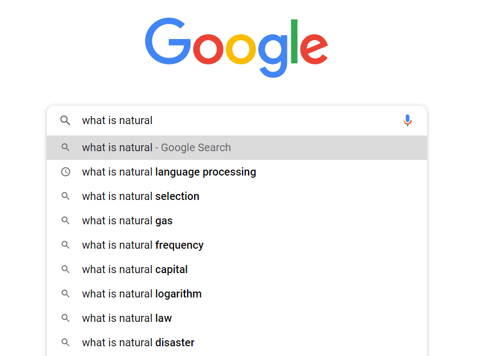Image resolution: width=503 pixels, height=356 pixels.
Task: Click the magnifier icon in search box
Action: pos(65,120)
